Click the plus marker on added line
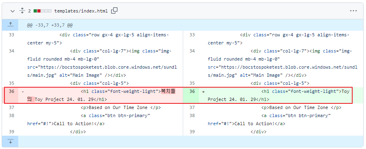 203,92
